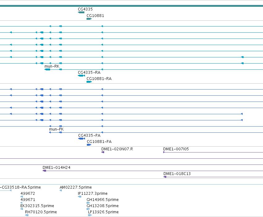Image resolution: width=263 pixels, height=217 pixels.
Task: Click the EK302315.5prime label text
Action: point(37,206)
